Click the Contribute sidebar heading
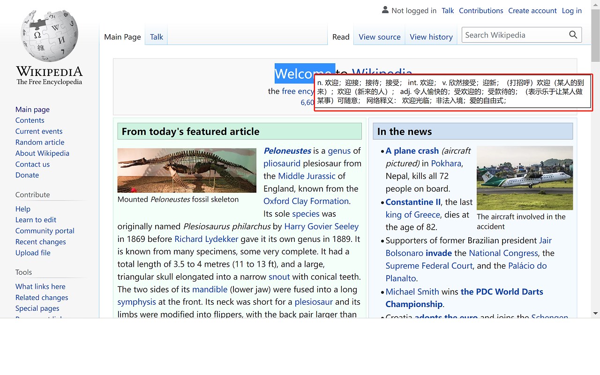 pyautogui.click(x=32, y=195)
